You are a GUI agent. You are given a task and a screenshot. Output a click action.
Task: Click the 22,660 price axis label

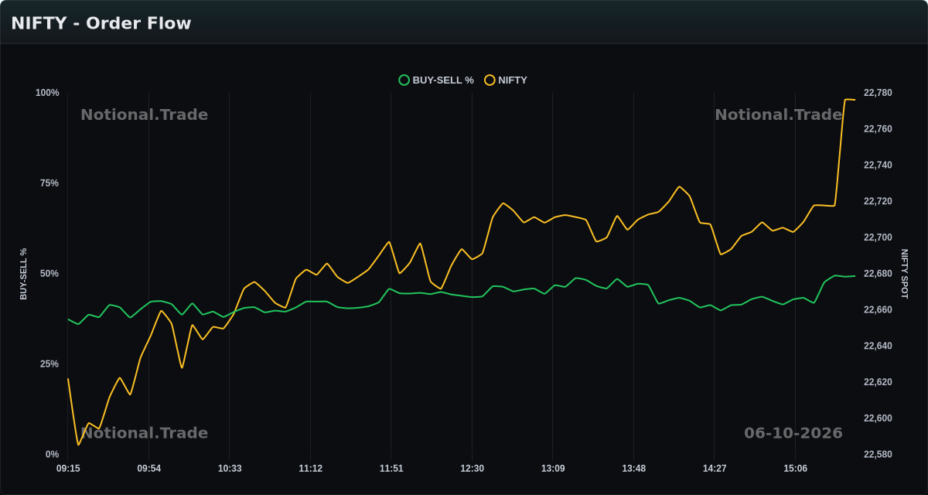point(878,310)
